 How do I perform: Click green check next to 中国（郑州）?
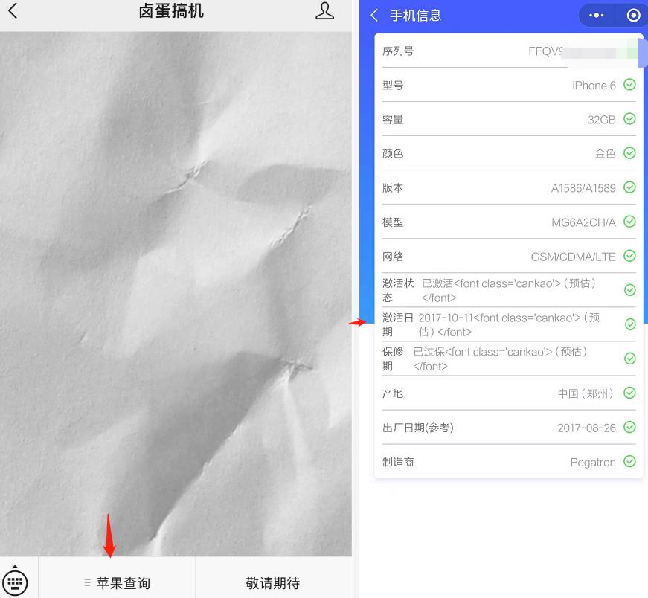tap(629, 393)
